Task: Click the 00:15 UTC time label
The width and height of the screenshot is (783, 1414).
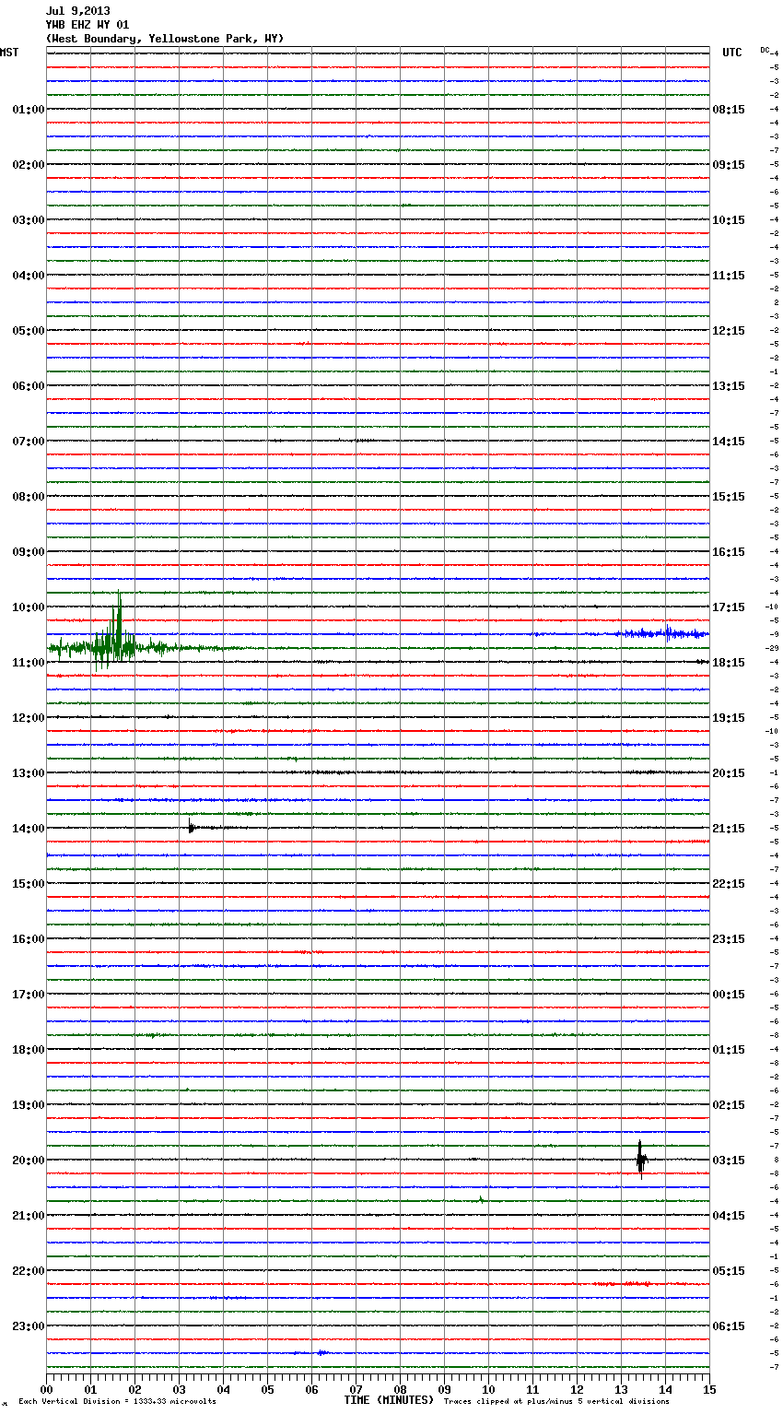Action: point(729,995)
